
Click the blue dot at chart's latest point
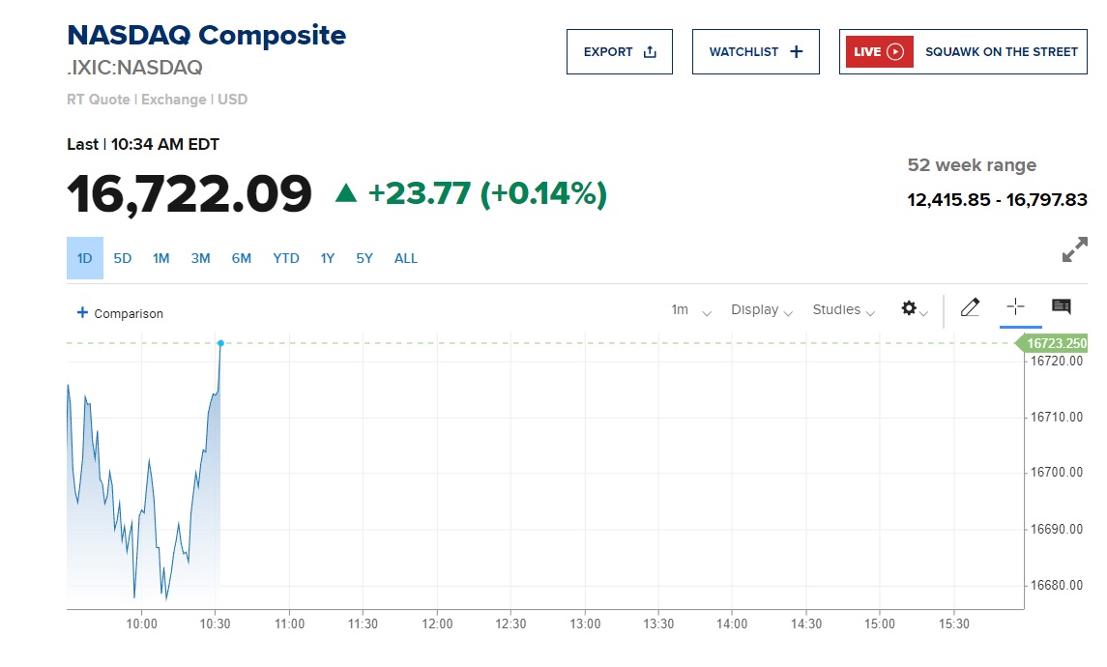(x=220, y=343)
